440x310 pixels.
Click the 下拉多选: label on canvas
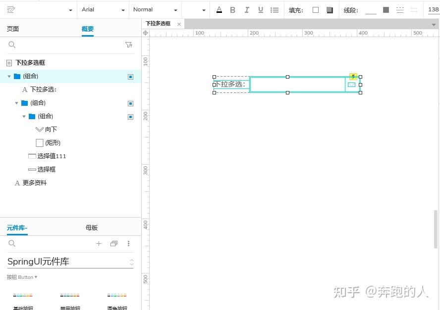click(x=231, y=84)
